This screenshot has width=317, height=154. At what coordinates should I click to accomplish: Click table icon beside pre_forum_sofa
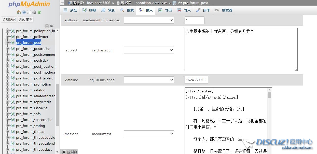(x=13, y=114)
